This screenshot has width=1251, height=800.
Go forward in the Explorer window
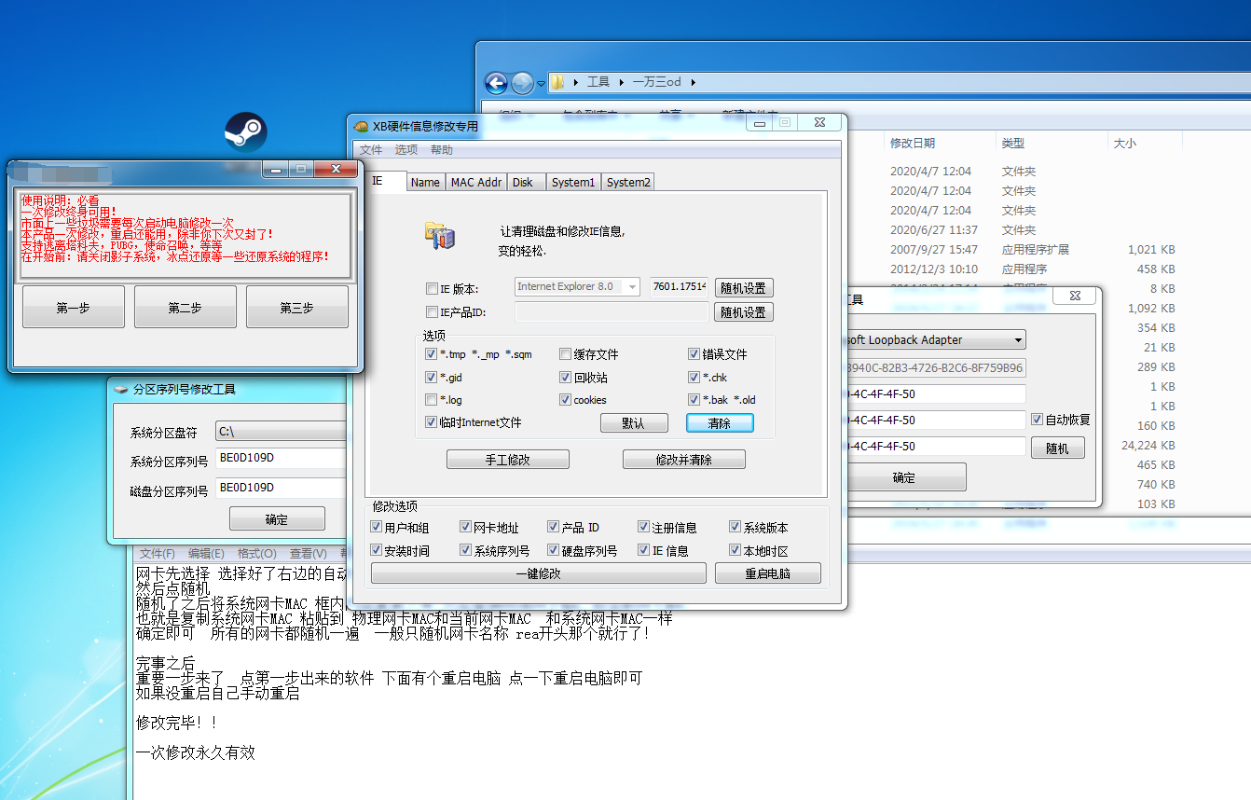[x=522, y=82]
